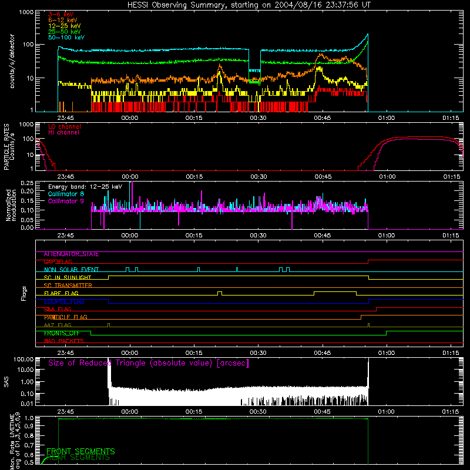The image size is (470, 470).
Task: Click the 0.25 tick on the modulation axis
Action: [27, 183]
